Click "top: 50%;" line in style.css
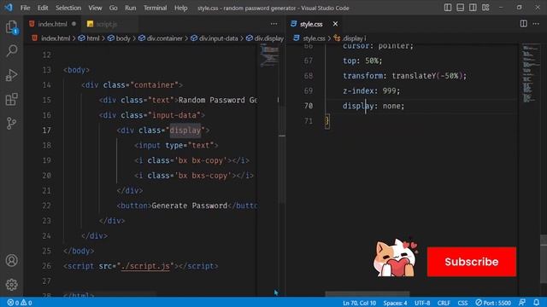 click(362, 61)
